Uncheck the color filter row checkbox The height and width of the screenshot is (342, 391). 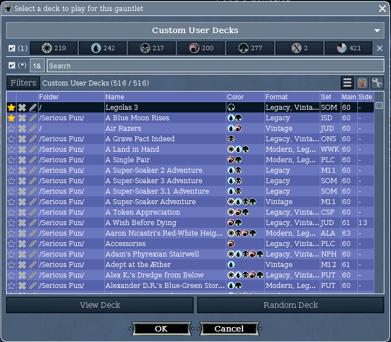click(12, 48)
